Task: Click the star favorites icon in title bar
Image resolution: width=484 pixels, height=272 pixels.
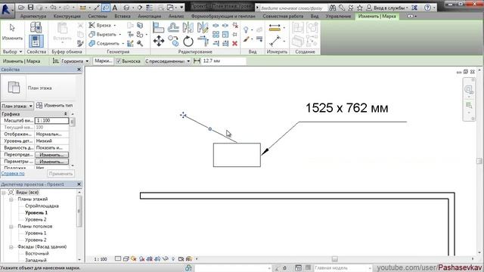Action: click(360, 8)
